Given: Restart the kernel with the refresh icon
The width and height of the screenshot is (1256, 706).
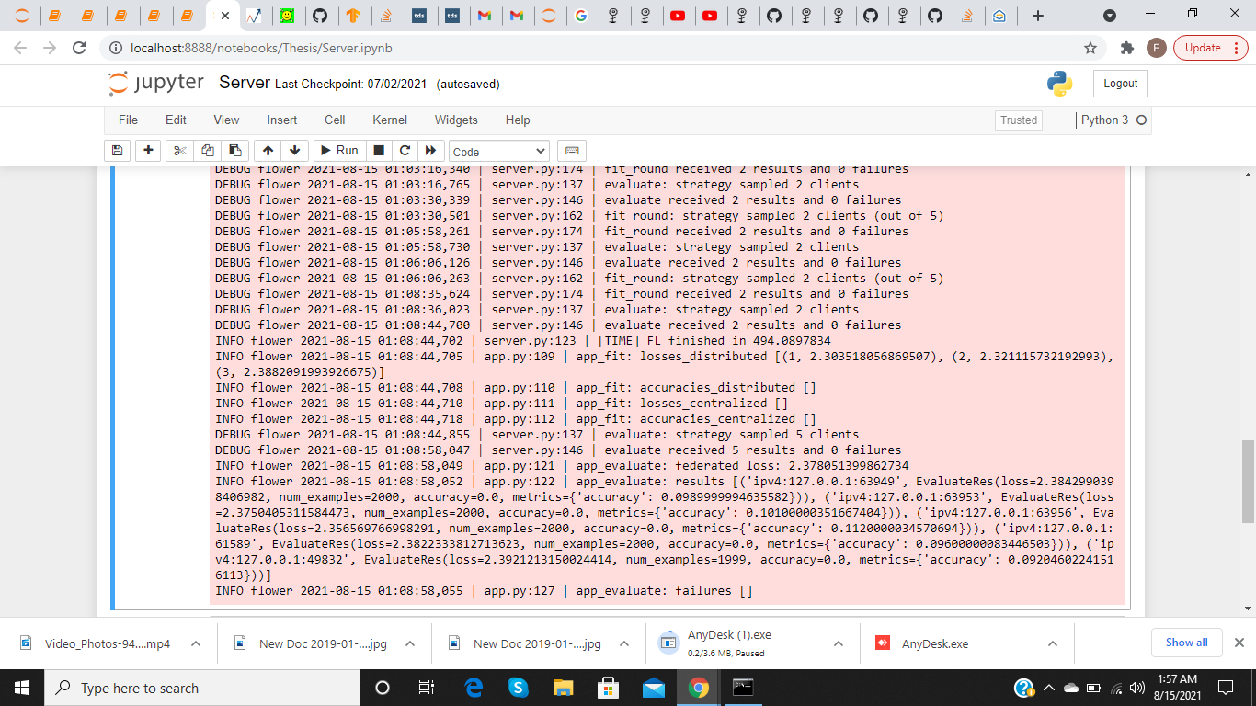Looking at the screenshot, I should [x=405, y=150].
